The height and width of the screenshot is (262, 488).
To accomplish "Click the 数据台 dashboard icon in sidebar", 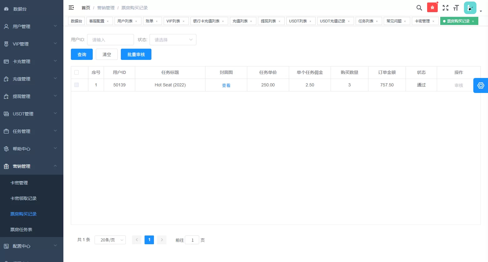I will (6, 9).
